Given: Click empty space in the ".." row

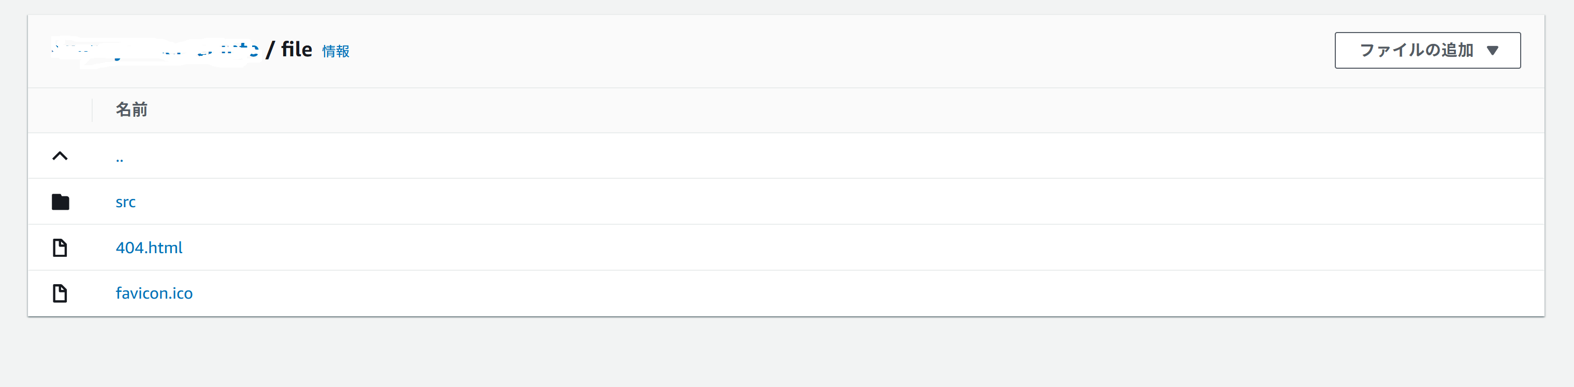Looking at the screenshot, I should (794, 156).
